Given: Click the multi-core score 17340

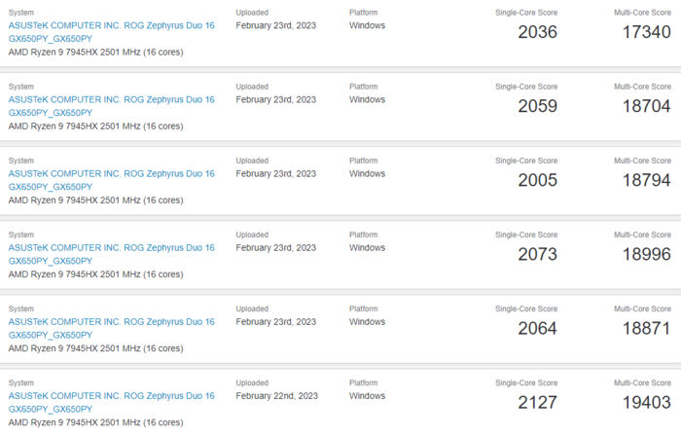Looking at the screenshot, I should coord(647,32).
